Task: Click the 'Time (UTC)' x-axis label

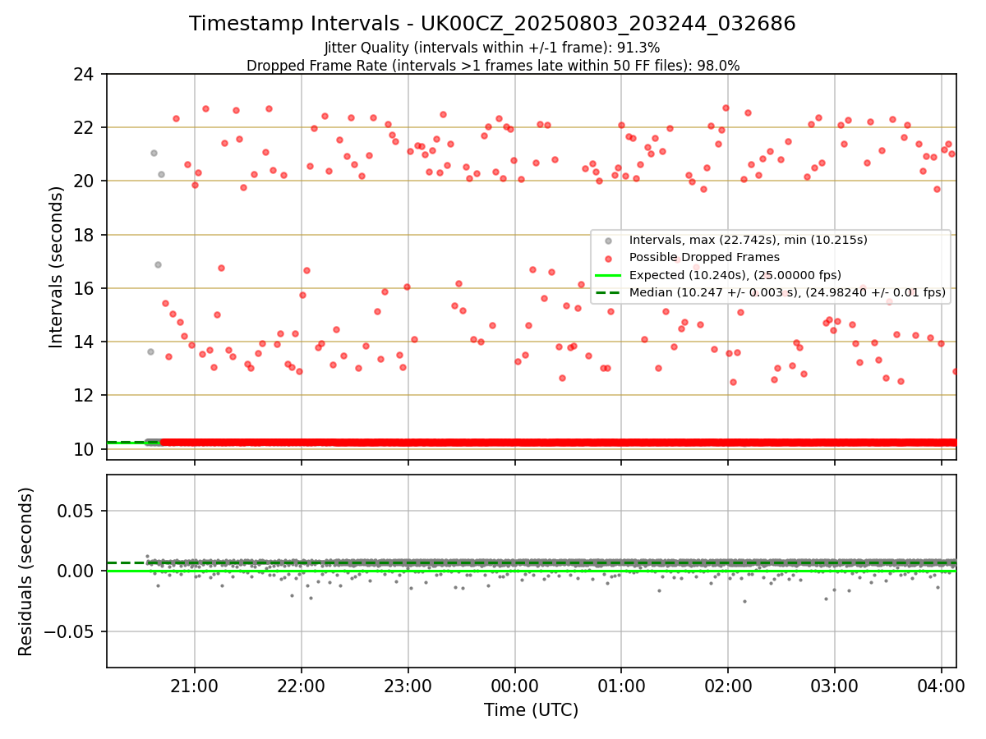Action: click(531, 710)
